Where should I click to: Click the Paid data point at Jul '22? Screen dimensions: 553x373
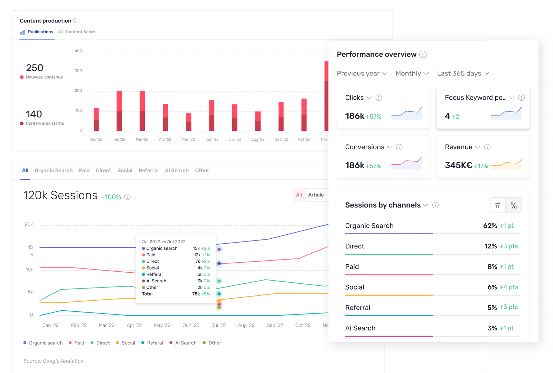pos(219,264)
